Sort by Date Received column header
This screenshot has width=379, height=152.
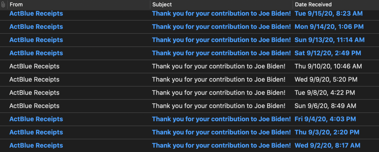coord(313,4)
